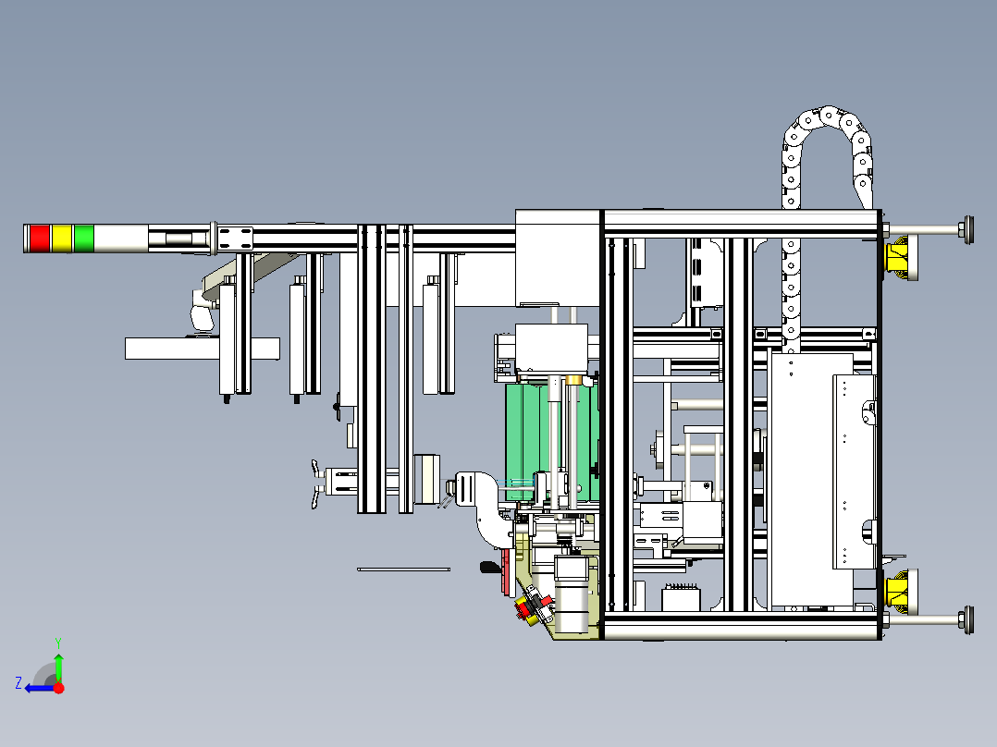The height and width of the screenshot is (747, 997).
Task: Click the lower-right yellow clamp block
Action: 895,590
